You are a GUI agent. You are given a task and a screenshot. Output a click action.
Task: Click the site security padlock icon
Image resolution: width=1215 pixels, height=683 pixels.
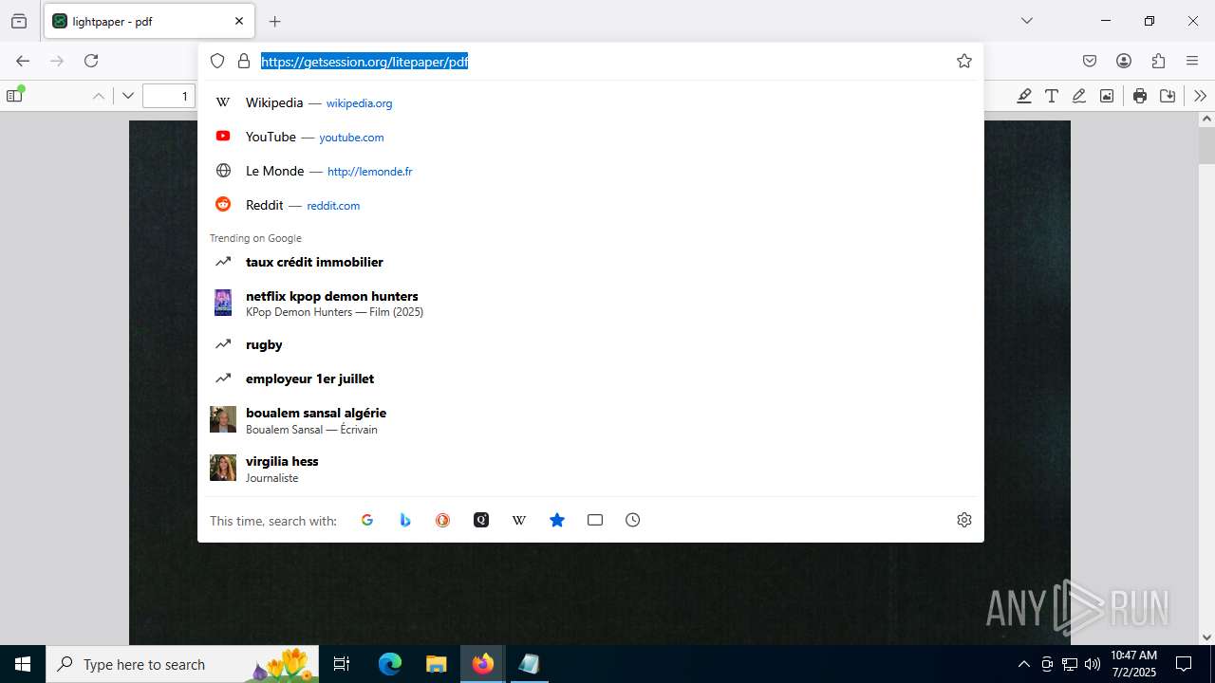[x=244, y=61]
